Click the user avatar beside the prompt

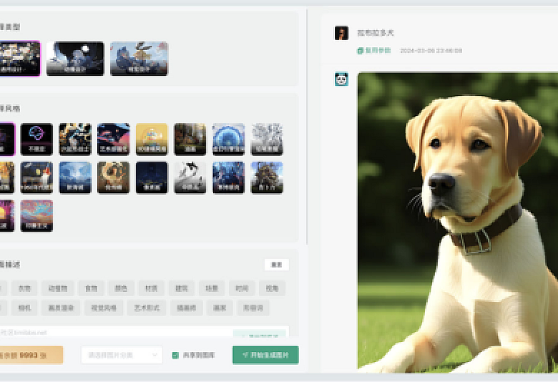click(x=341, y=33)
